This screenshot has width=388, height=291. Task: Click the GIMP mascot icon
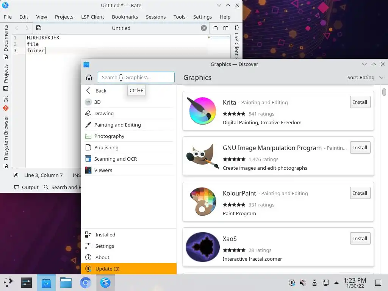(202, 156)
